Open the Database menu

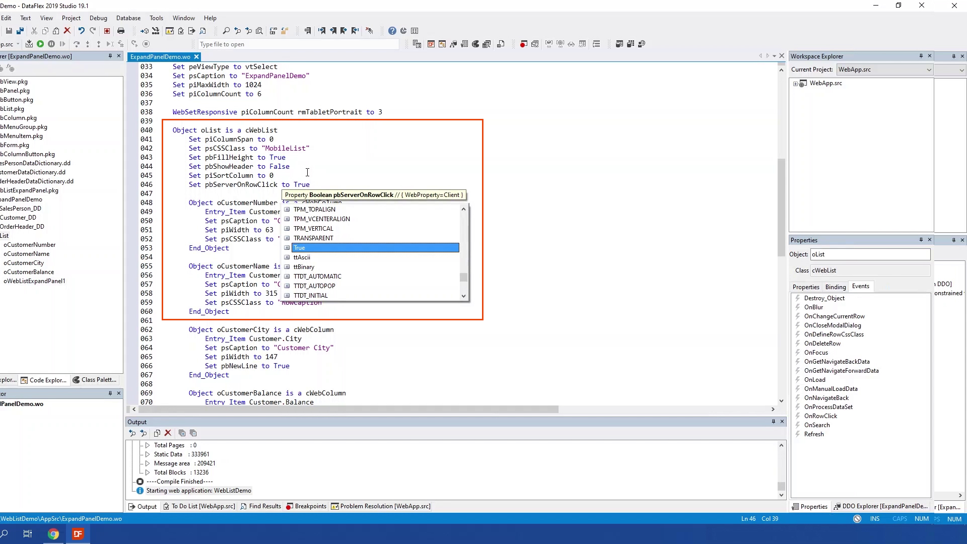click(x=128, y=18)
